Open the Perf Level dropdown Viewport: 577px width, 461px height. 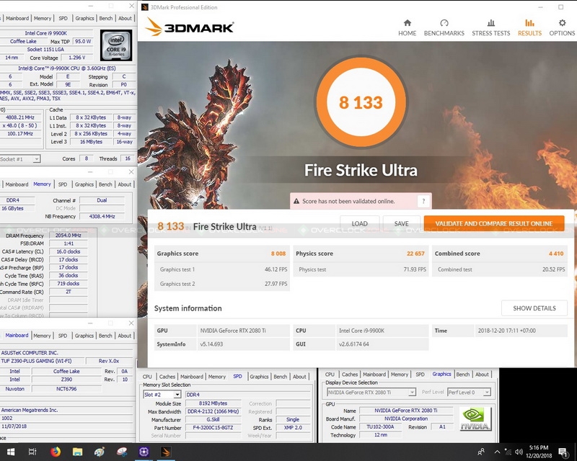click(x=470, y=393)
